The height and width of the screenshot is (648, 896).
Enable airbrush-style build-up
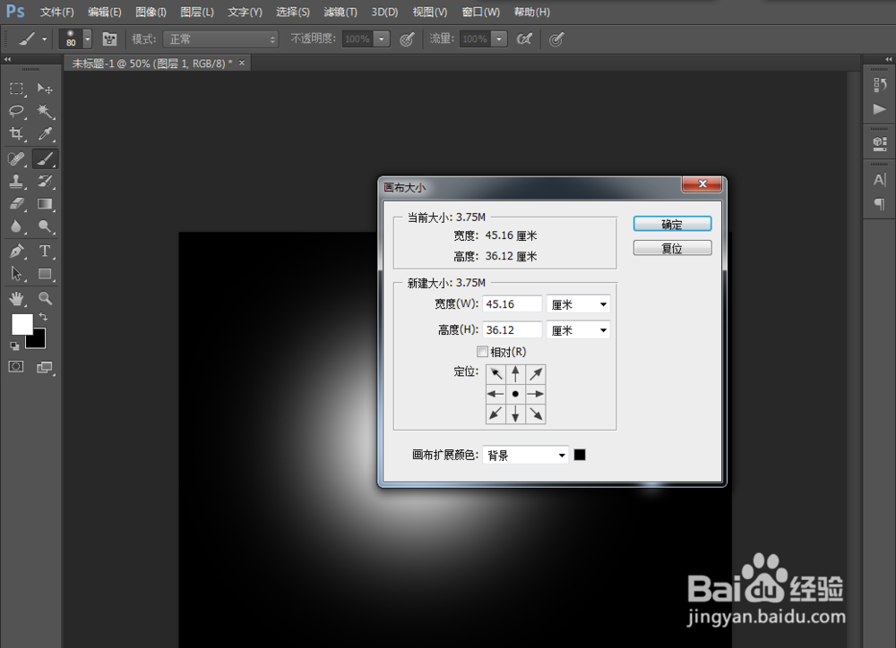[524, 38]
